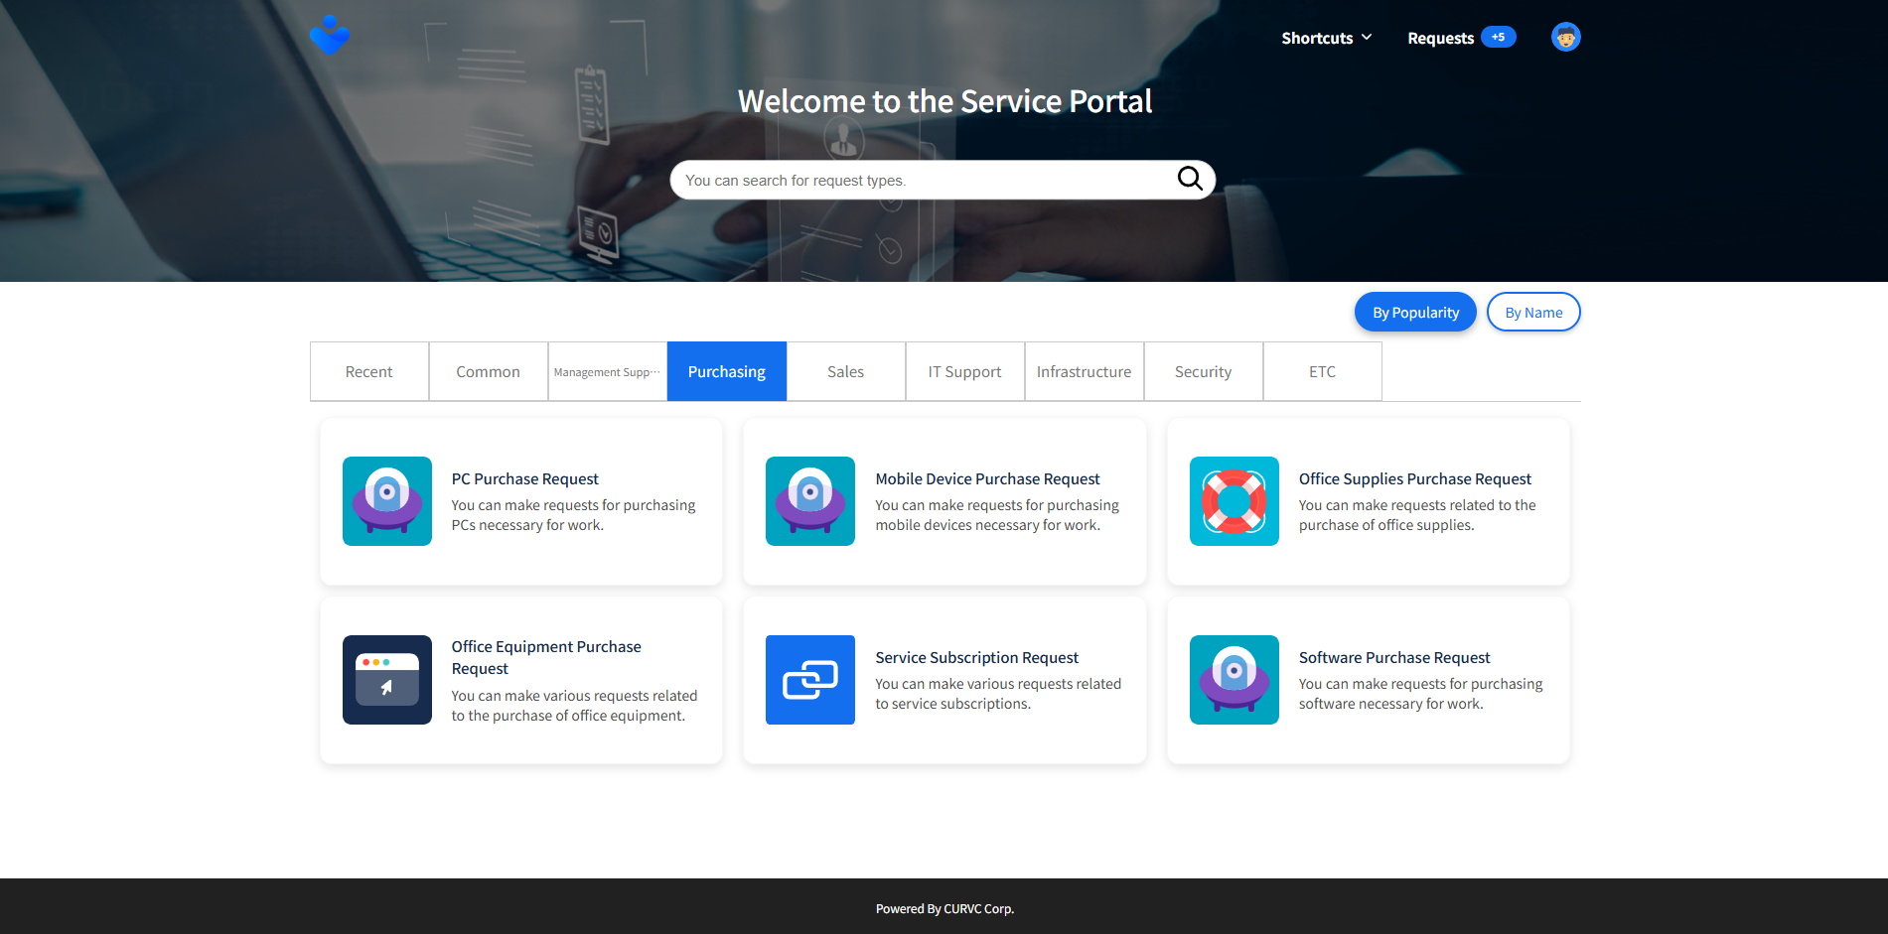The height and width of the screenshot is (934, 1888).
Task: Open the Security tab
Action: [1204, 371]
